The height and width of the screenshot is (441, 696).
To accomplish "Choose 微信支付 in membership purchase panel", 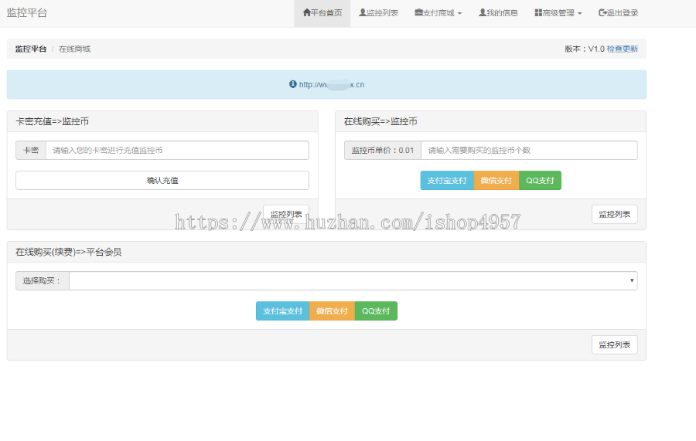I will click(x=332, y=311).
